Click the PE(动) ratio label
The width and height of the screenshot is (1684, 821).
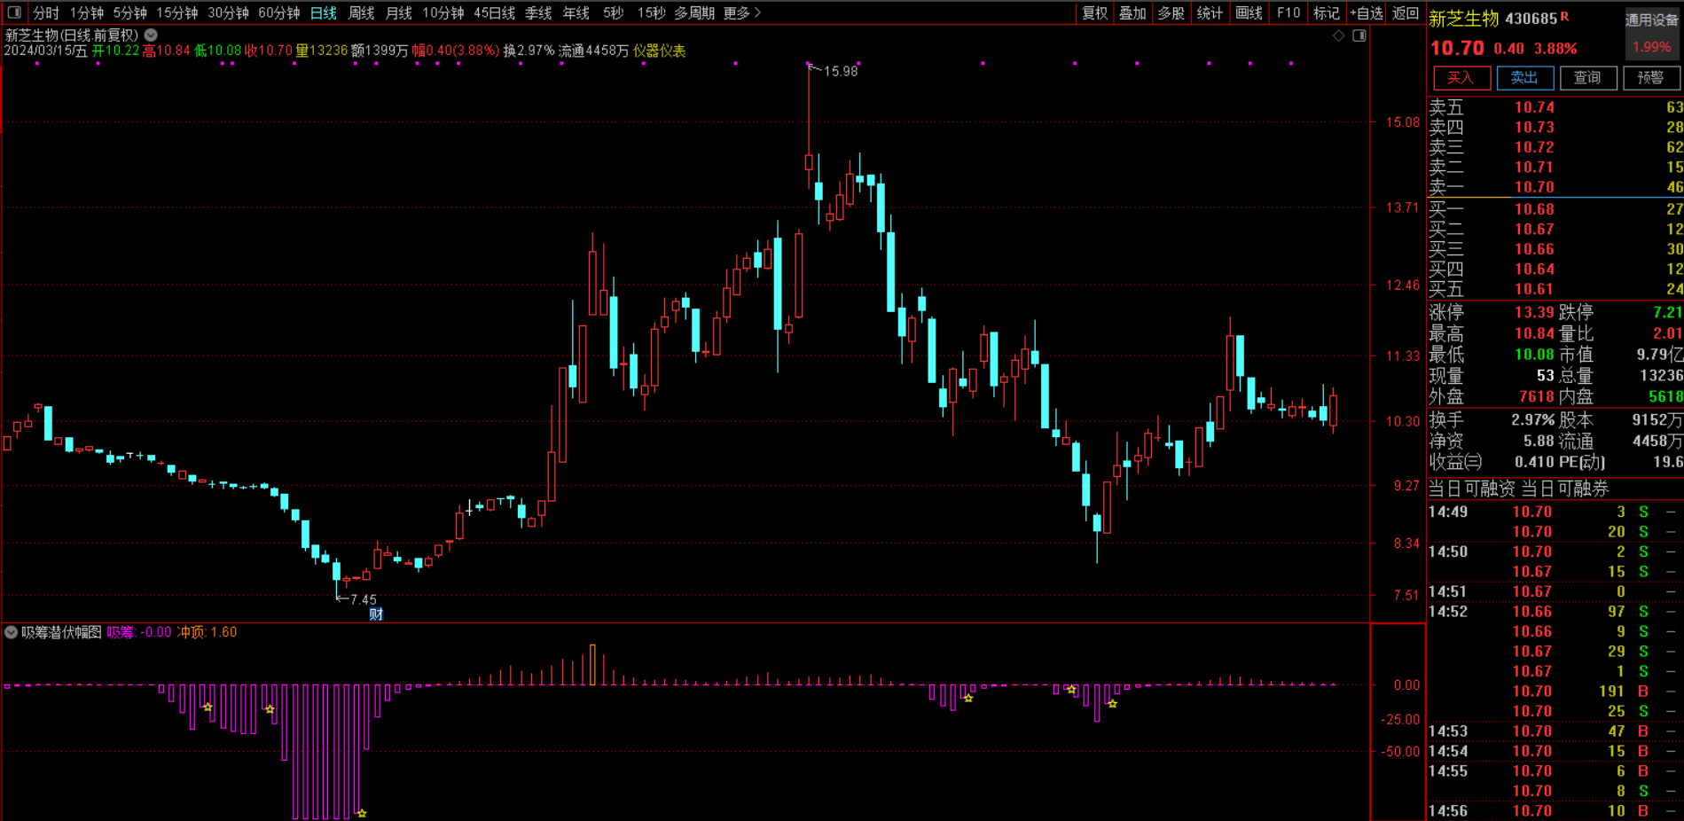click(1582, 462)
